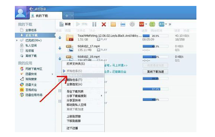Click the pause status icon of the 67.4% task
Viewport: 215px width, 137px height.
(x=60, y=91)
